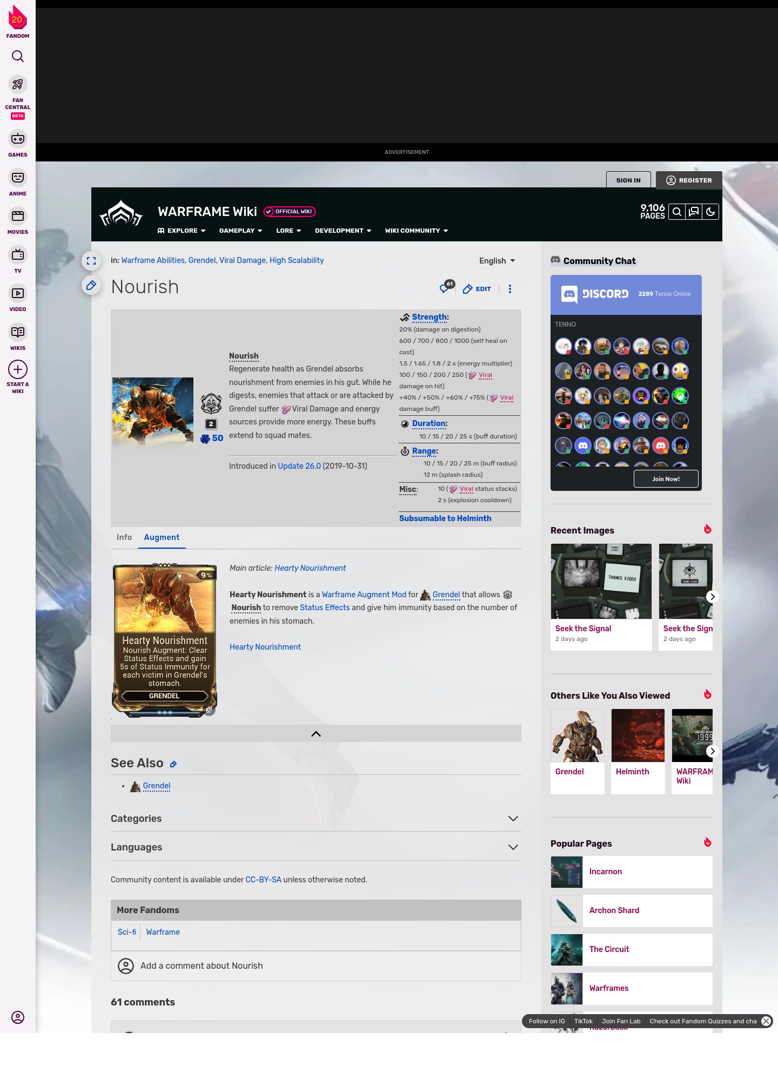This screenshot has height=1080, width=778.
Task: Open Hearty Nourishment main article link
Action: (310, 568)
